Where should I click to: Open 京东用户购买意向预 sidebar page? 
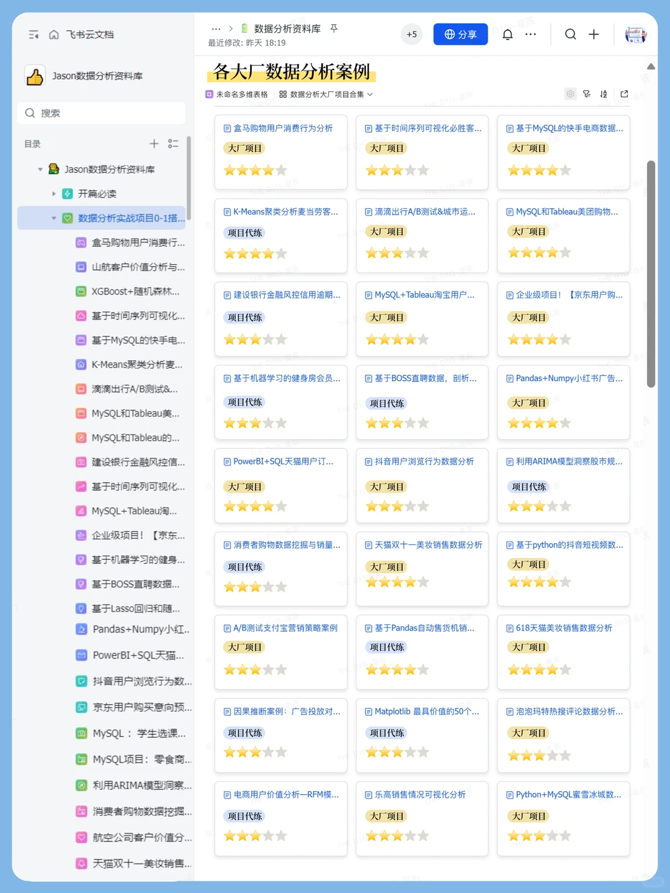tap(133, 707)
